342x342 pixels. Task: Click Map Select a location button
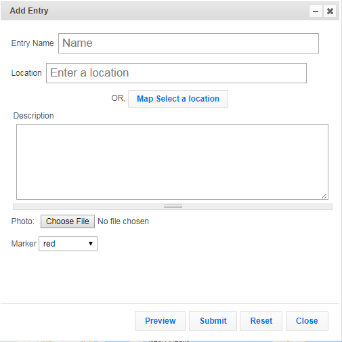pyautogui.click(x=178, y=99)
